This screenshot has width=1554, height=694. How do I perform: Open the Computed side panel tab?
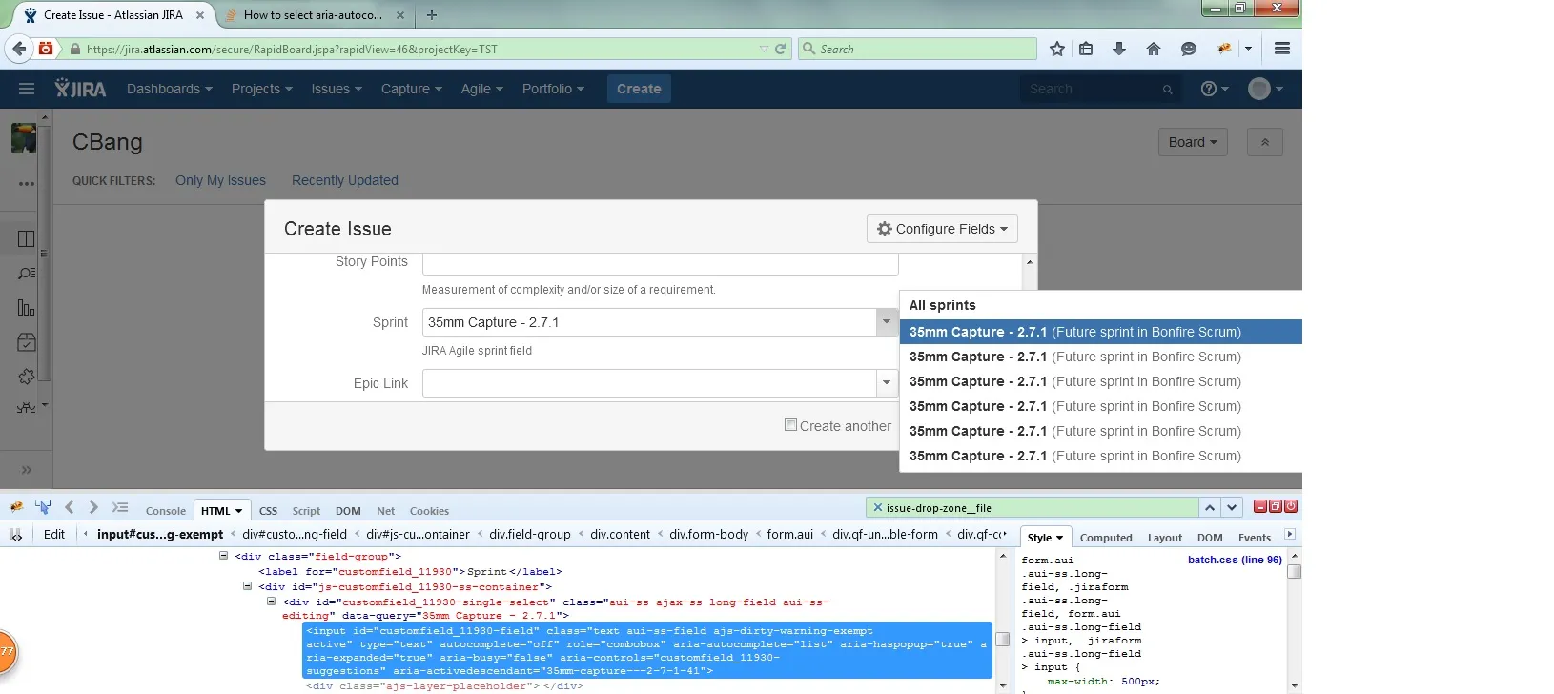(1106, 538)
